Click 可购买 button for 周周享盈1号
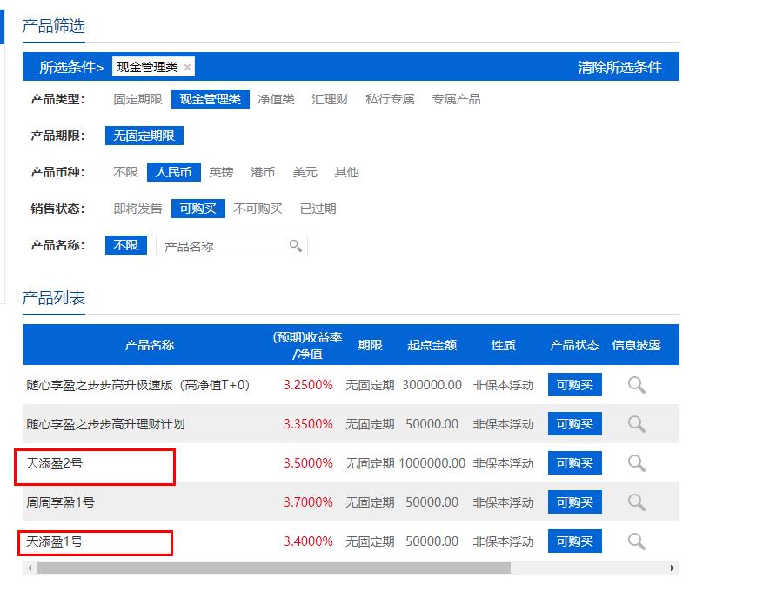763x591 pixels. click(574, 501)
